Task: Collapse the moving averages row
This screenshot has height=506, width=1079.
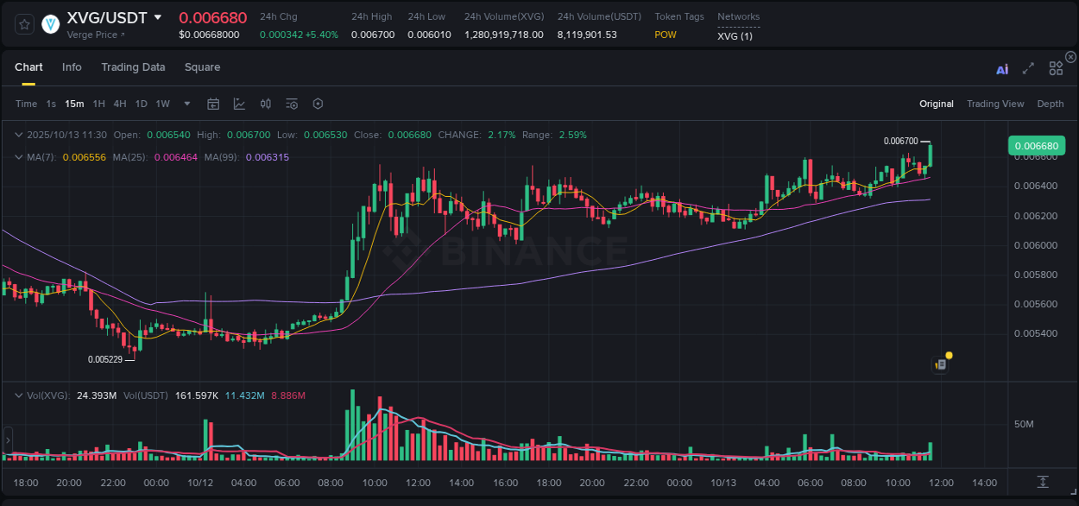Action: pos(19,157)
